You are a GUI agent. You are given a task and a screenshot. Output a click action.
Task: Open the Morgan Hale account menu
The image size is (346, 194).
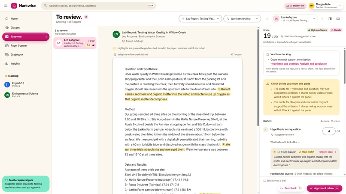(x=325, y=6)
